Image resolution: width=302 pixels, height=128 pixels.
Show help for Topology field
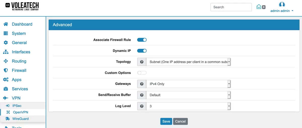point(142,62)
